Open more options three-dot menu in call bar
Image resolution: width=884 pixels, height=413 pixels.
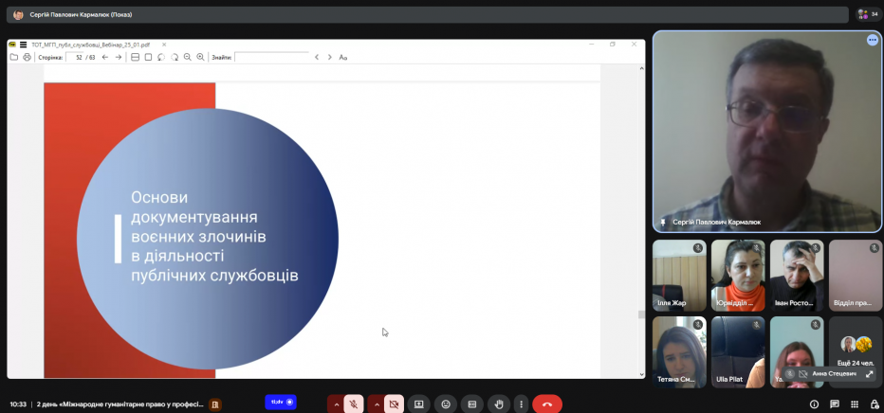521,404
